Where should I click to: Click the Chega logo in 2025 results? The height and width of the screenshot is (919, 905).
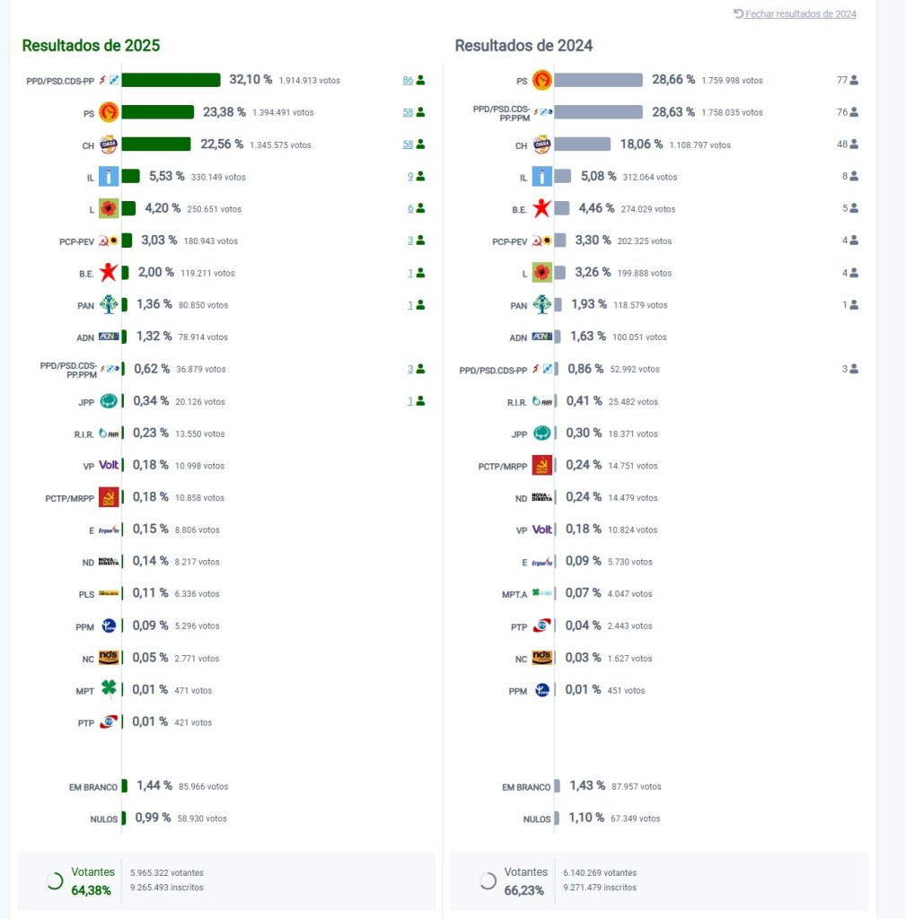[109, 144]
